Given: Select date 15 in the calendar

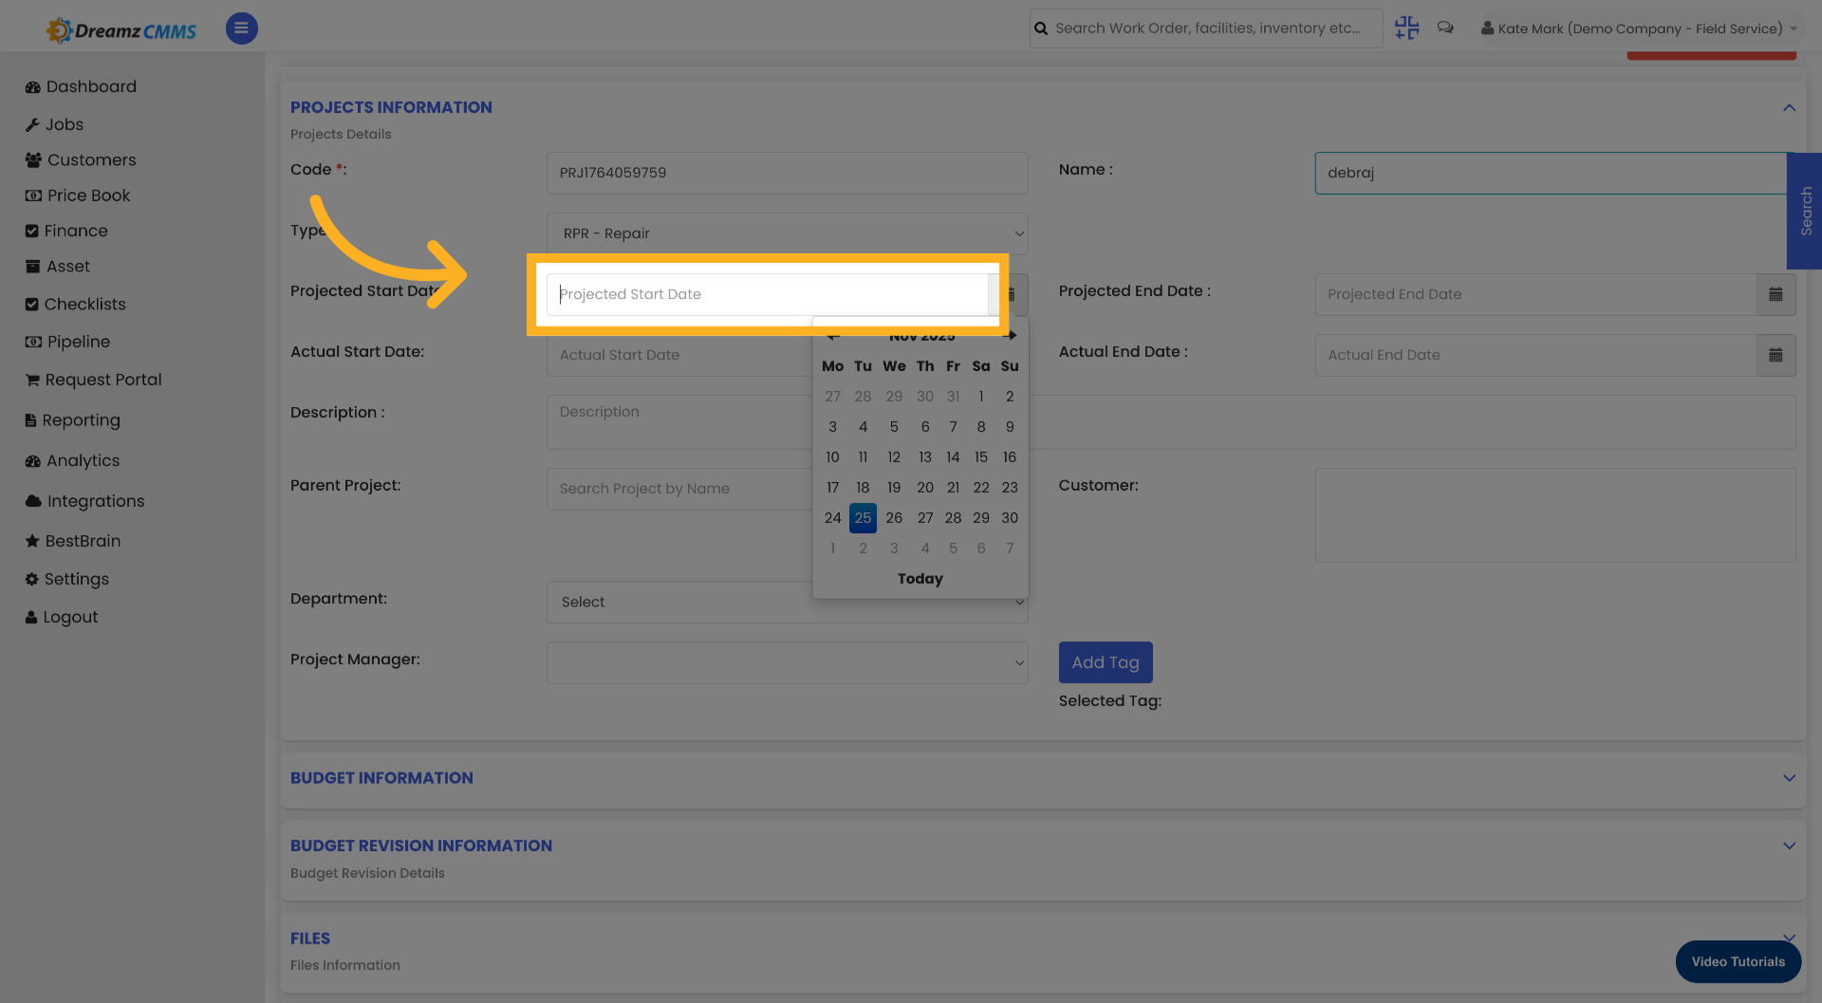Looking at the screenshot, I should [x=981, y=457].
